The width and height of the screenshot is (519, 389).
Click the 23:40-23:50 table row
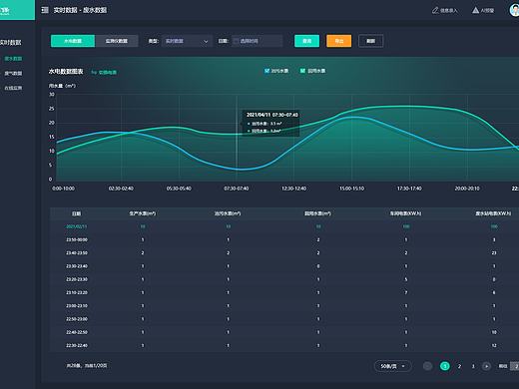(284, 253)
